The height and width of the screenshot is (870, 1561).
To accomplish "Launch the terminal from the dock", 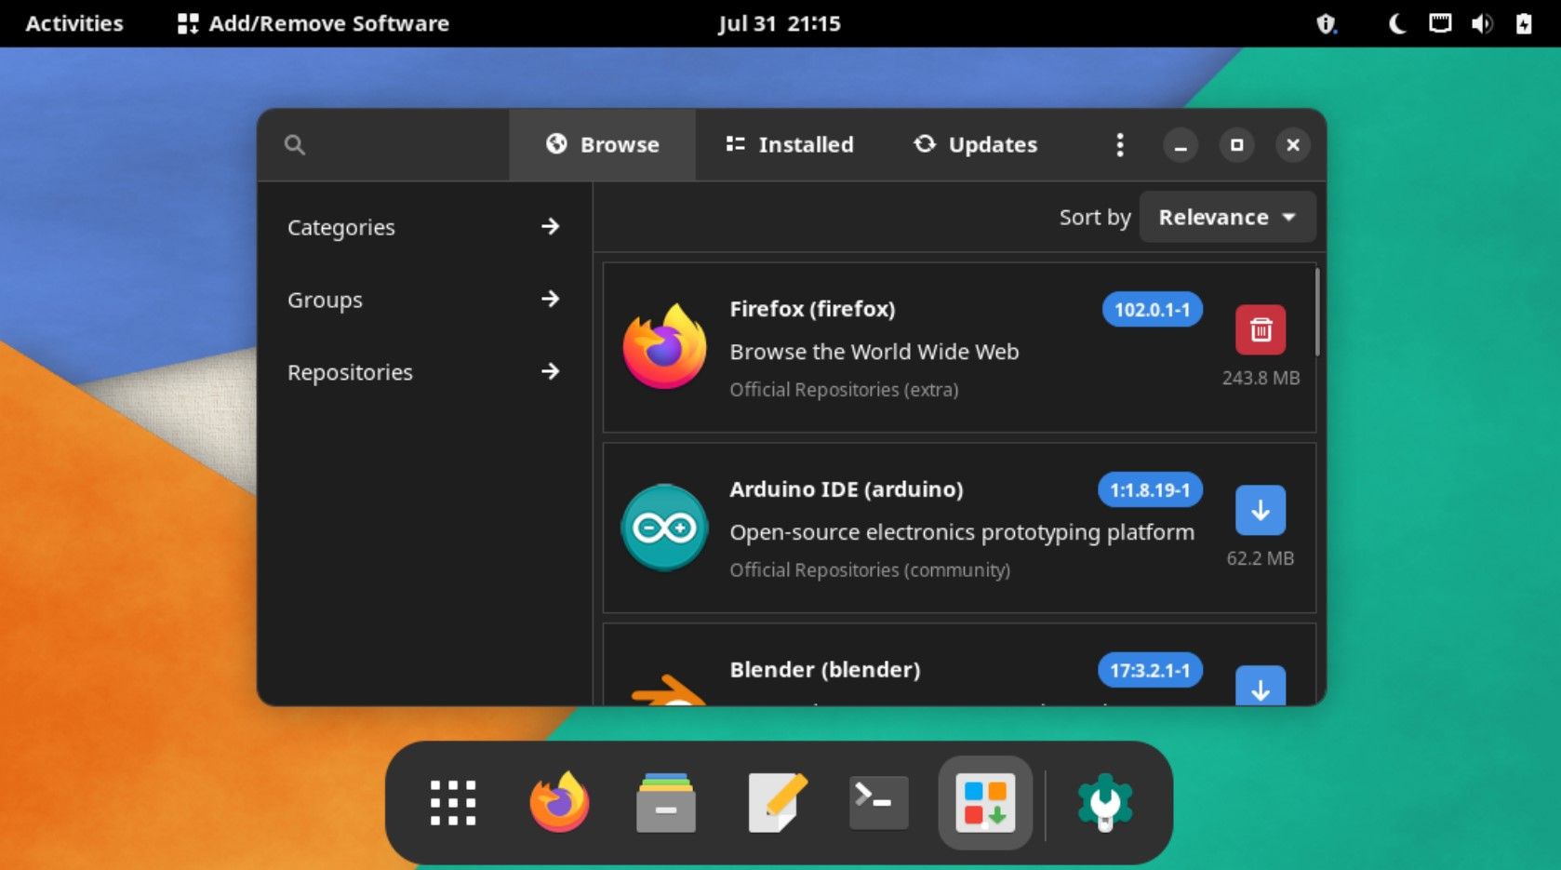I will [879, 802].
